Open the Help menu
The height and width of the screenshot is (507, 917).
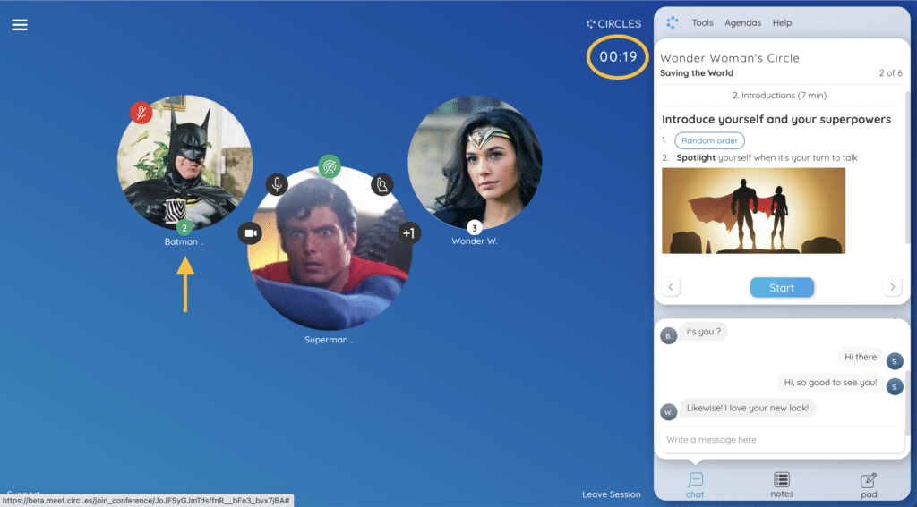coord(782,22)
